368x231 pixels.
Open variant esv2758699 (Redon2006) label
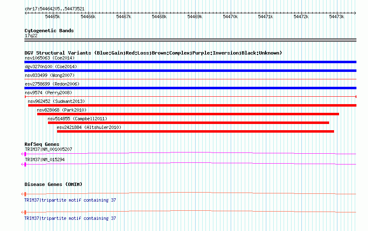point(52,84)
